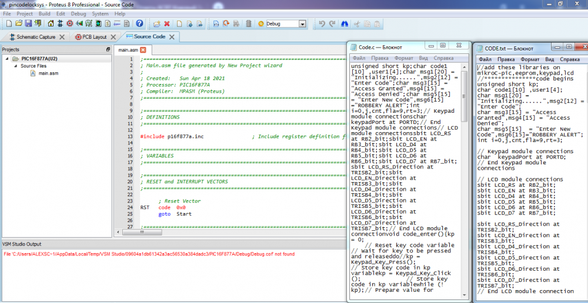The width and height of the screenshot is (588, 303).
Task: Switch to the Schematic Capture tab
Action: pos(35,37)
